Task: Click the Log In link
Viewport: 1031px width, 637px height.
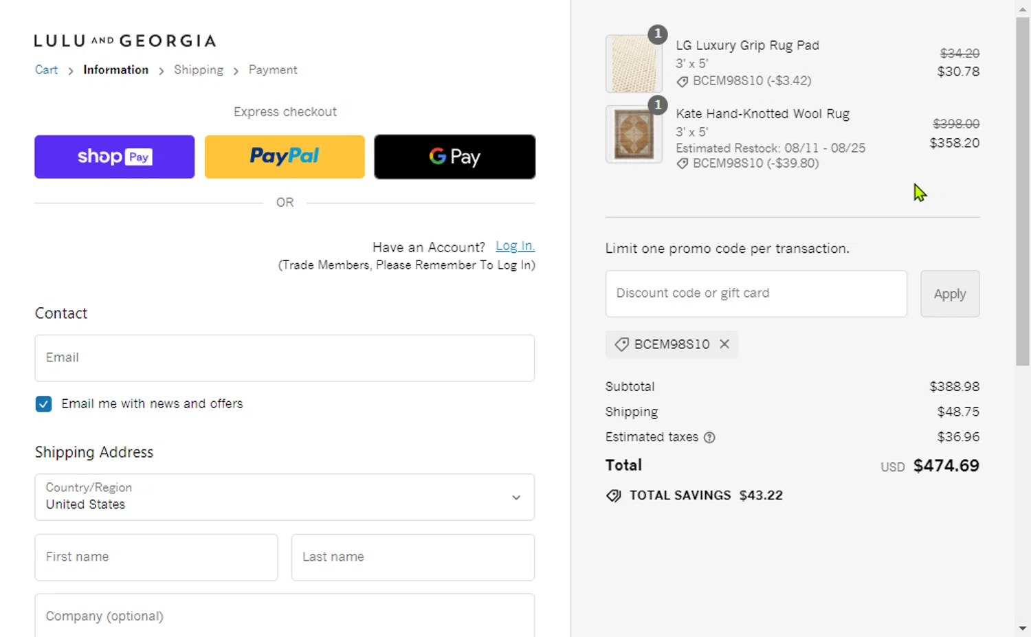Action: pyautogui.click(x=515, y=246)
